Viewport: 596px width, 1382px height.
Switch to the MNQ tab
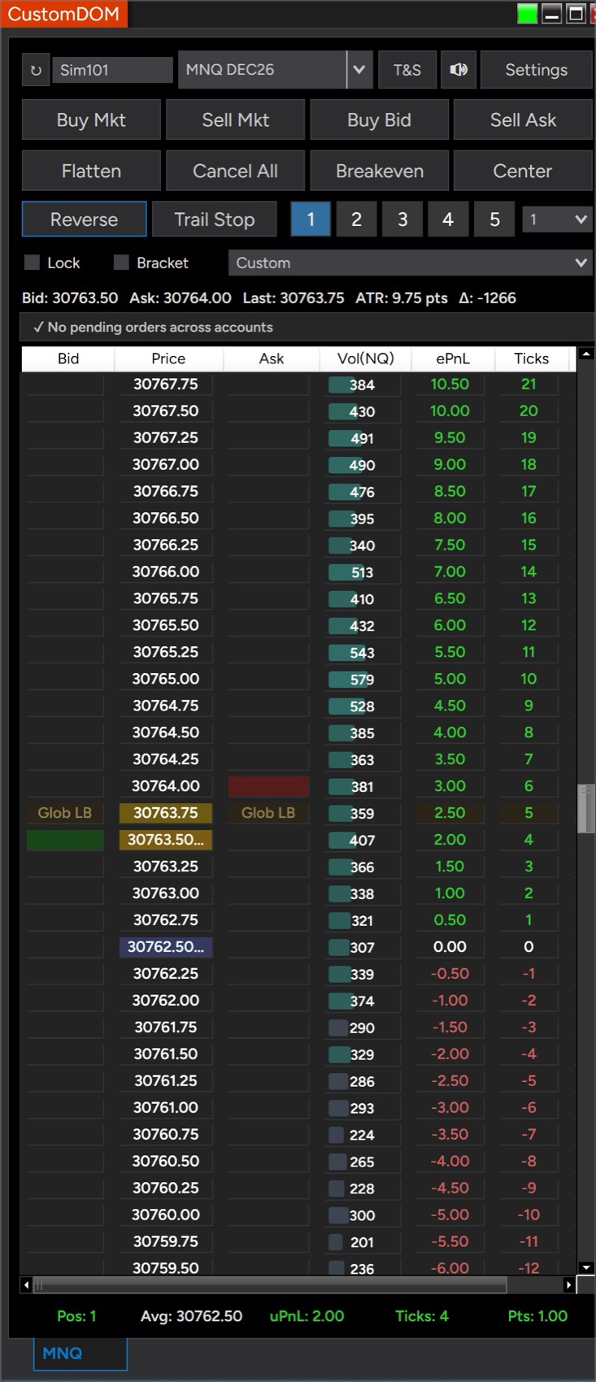pos(80,1354)
